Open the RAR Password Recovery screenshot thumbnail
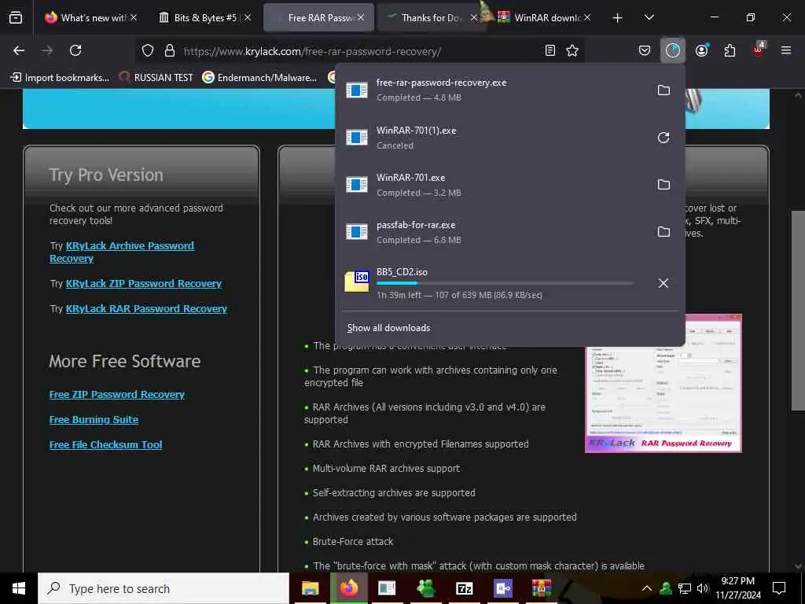 [x=663, y=384]
